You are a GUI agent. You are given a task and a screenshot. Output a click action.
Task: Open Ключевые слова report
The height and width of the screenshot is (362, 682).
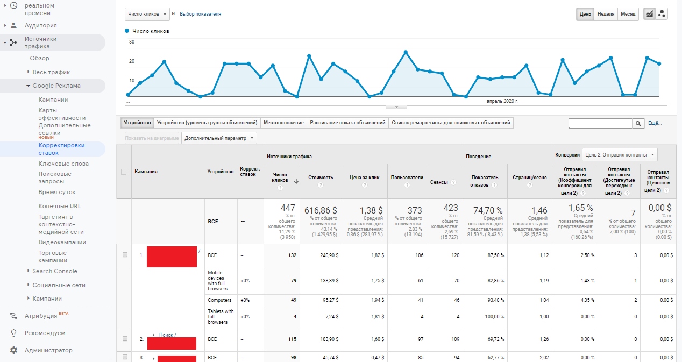click(63, 164)
